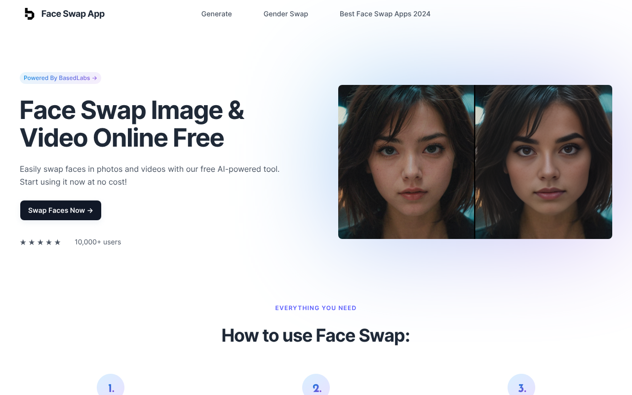This screenshot has width=632, height=395.
Task: Open Best Face Swap Apps 2024 link
Action: (385, 14)
